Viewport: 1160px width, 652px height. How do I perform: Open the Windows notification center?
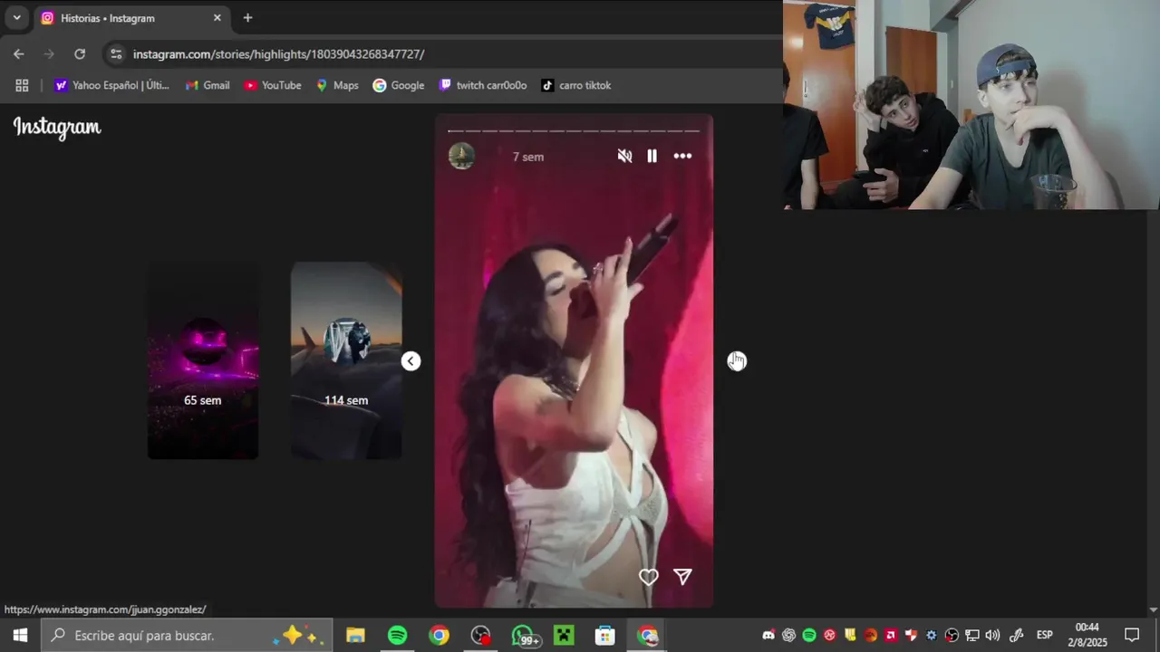pos(1132,635)
